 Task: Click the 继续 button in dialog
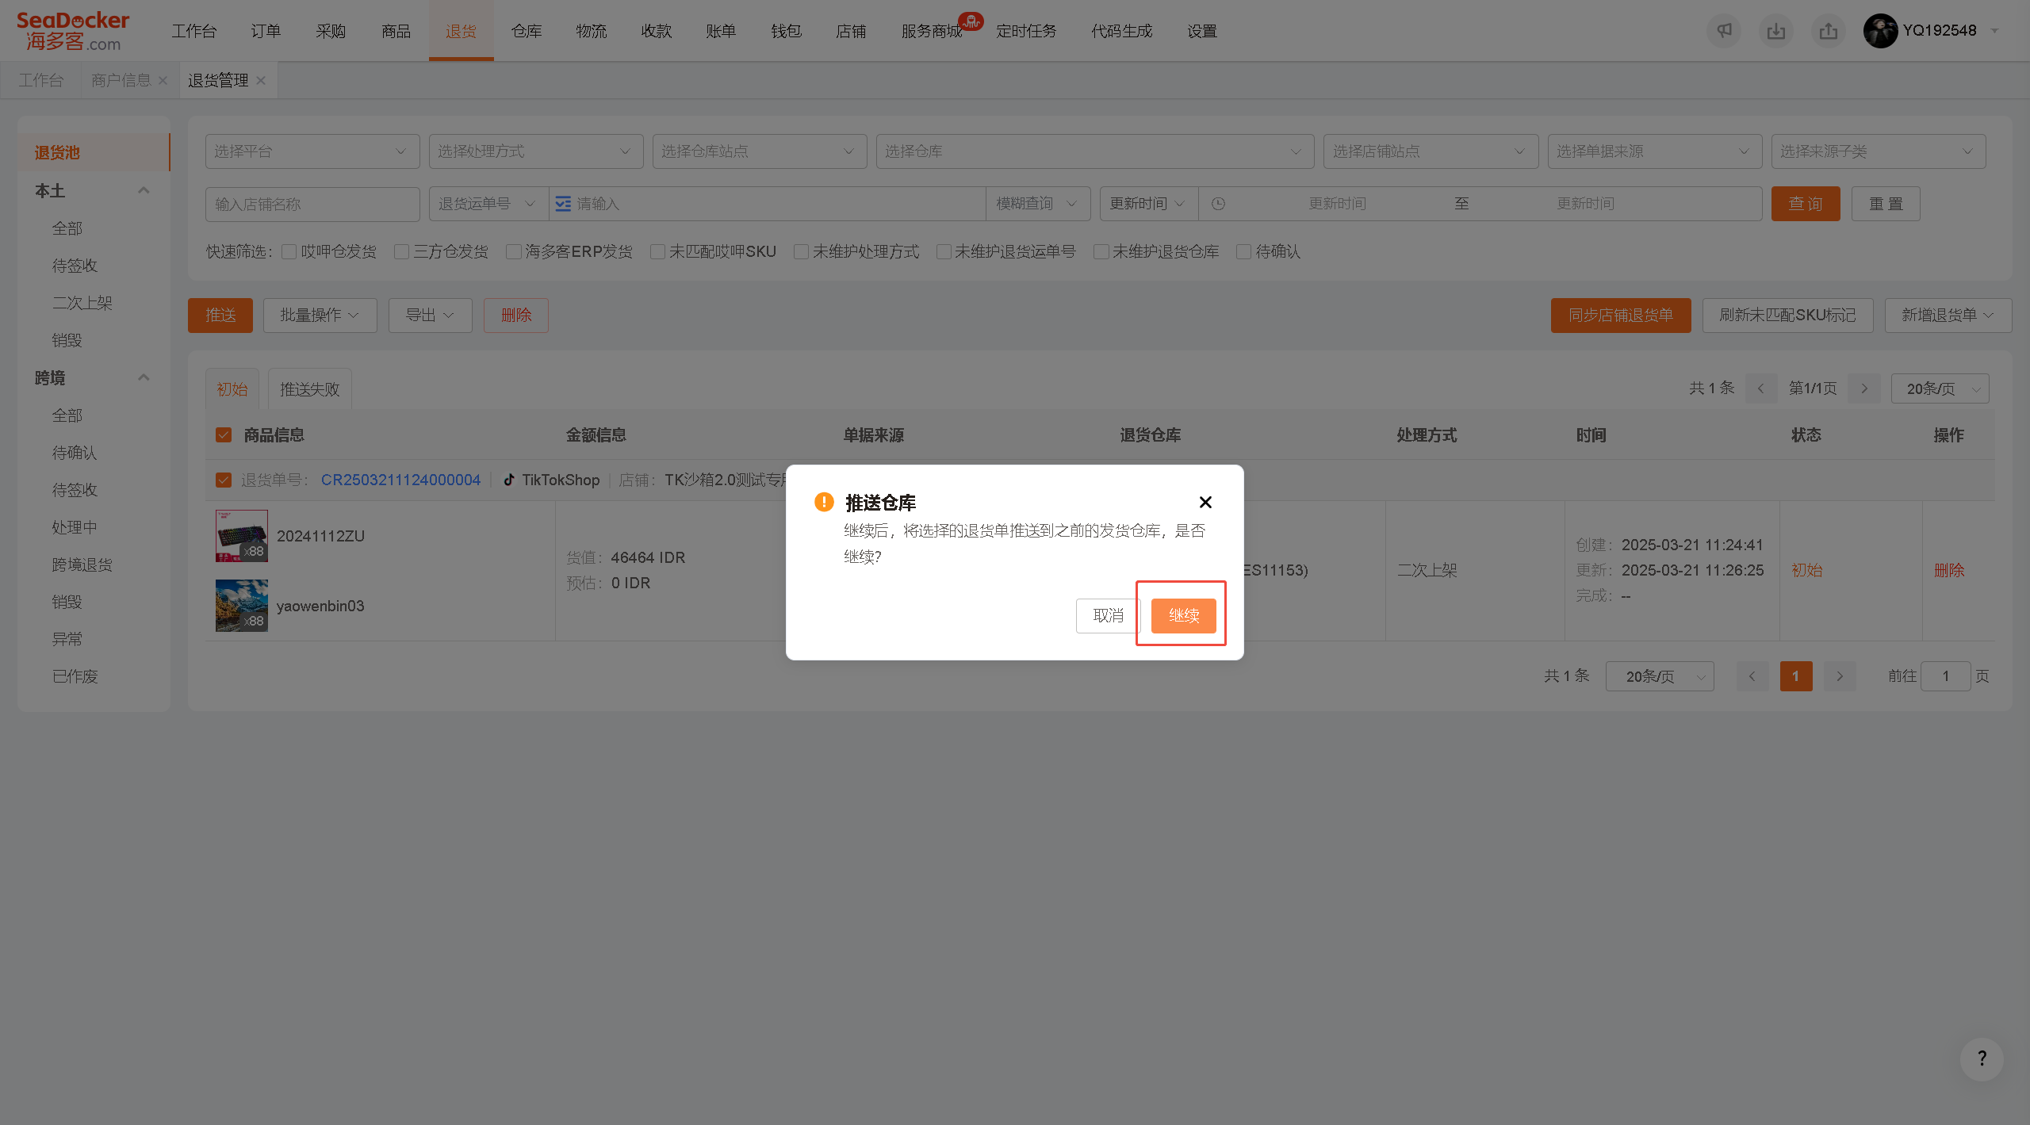click(x=1184, y=616)
